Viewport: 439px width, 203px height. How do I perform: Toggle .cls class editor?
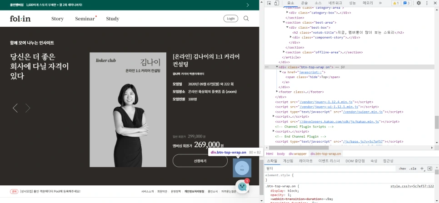coord(413,168)
